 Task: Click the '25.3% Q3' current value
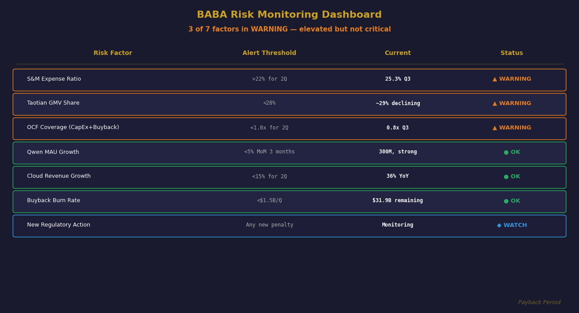(398, 79)
